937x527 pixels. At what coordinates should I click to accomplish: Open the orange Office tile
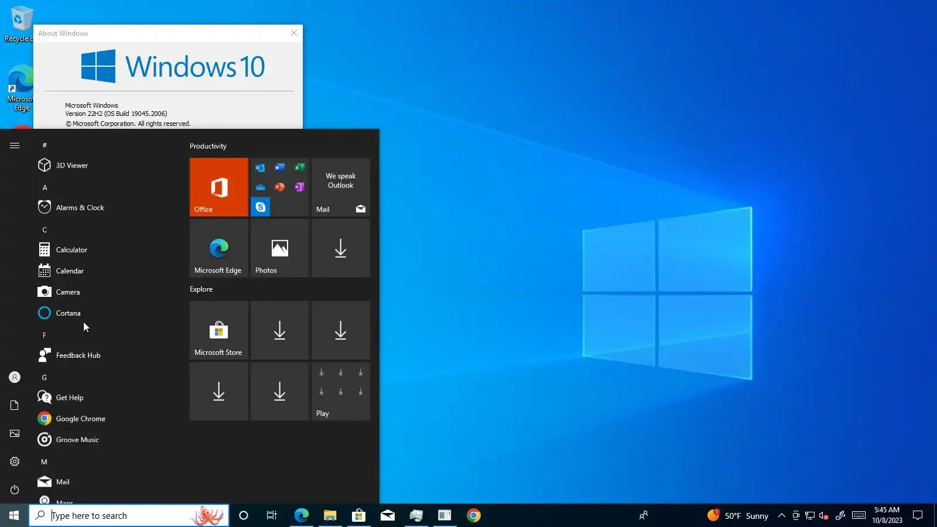pyautogui.click(x=219, y=187)
